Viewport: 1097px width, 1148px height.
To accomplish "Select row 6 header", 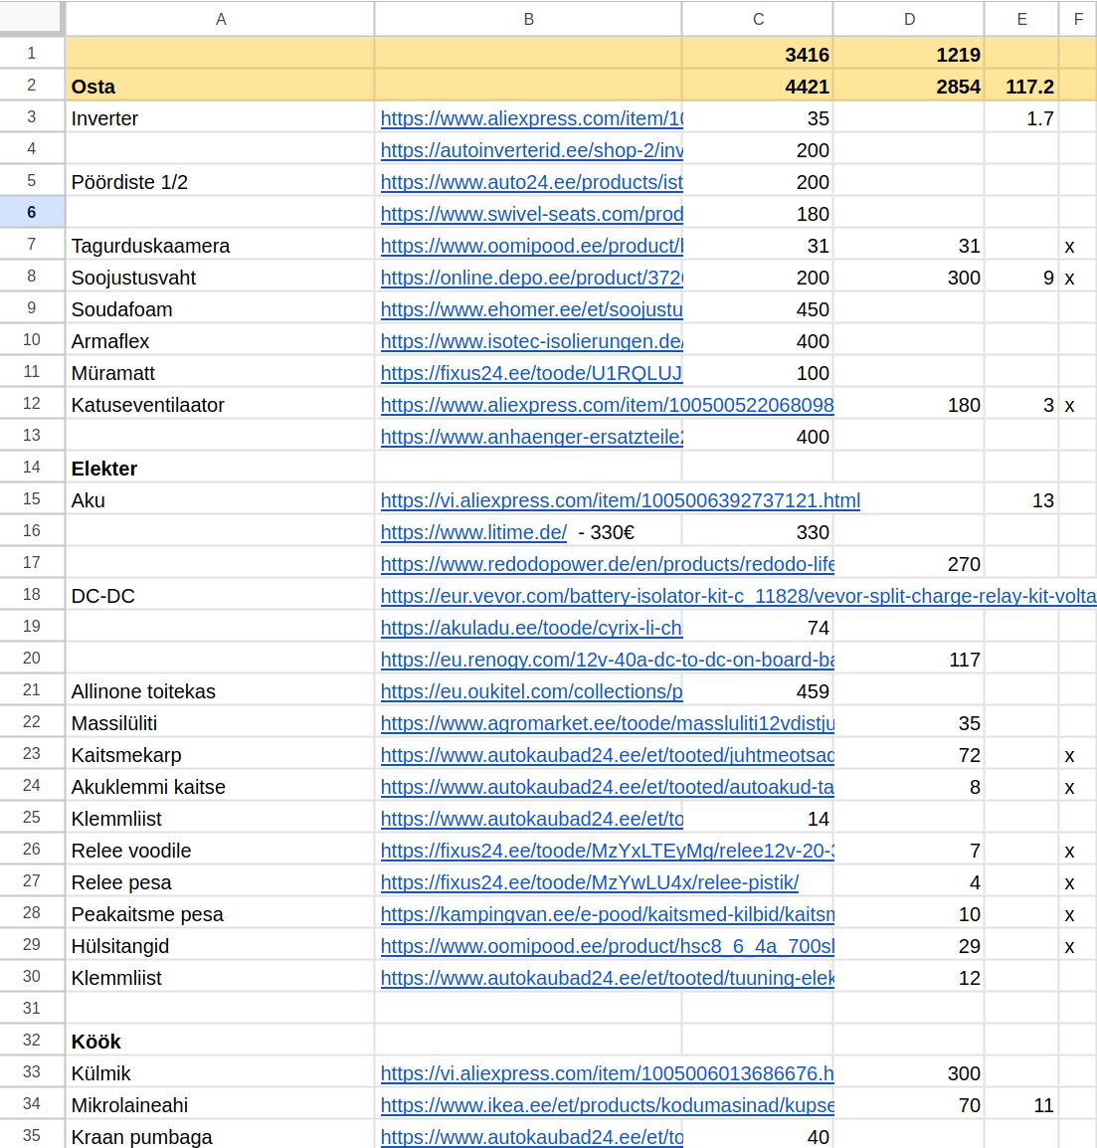I will pyautogui.click(x=32, y=212).
